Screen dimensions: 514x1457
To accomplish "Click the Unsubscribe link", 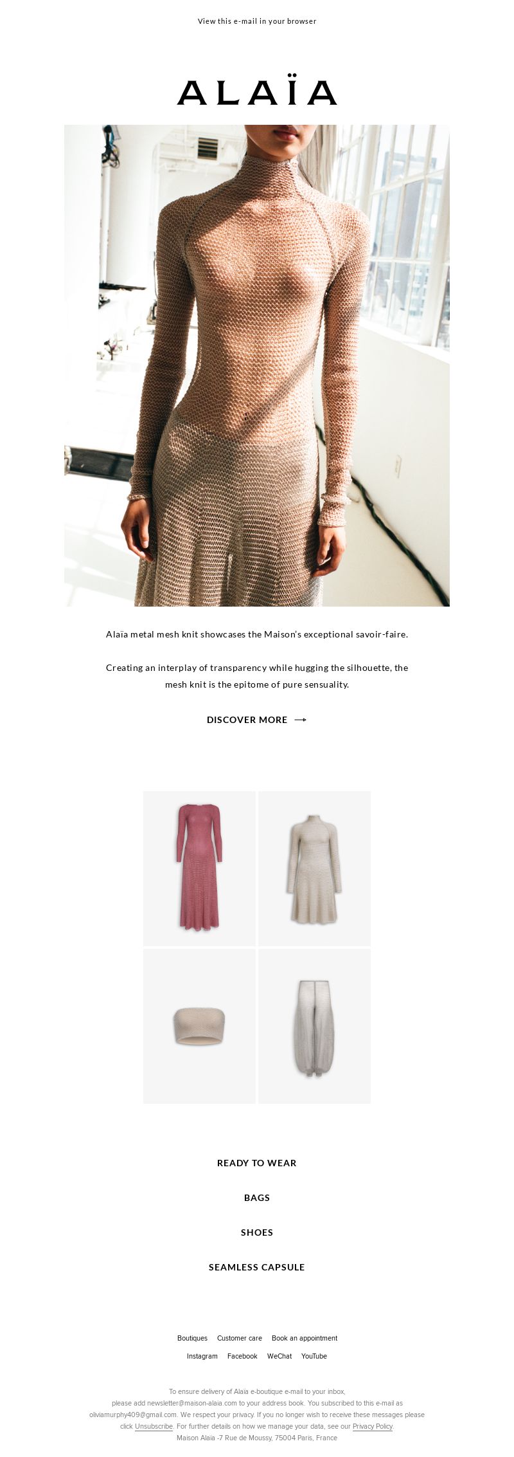I will (154, 1426).
